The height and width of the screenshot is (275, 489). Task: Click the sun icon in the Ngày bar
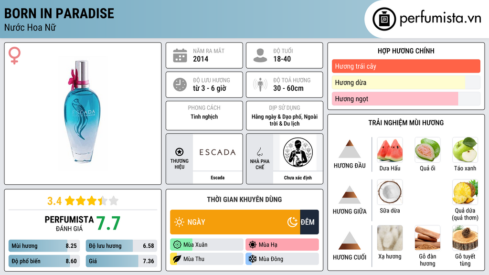(179, 222)
